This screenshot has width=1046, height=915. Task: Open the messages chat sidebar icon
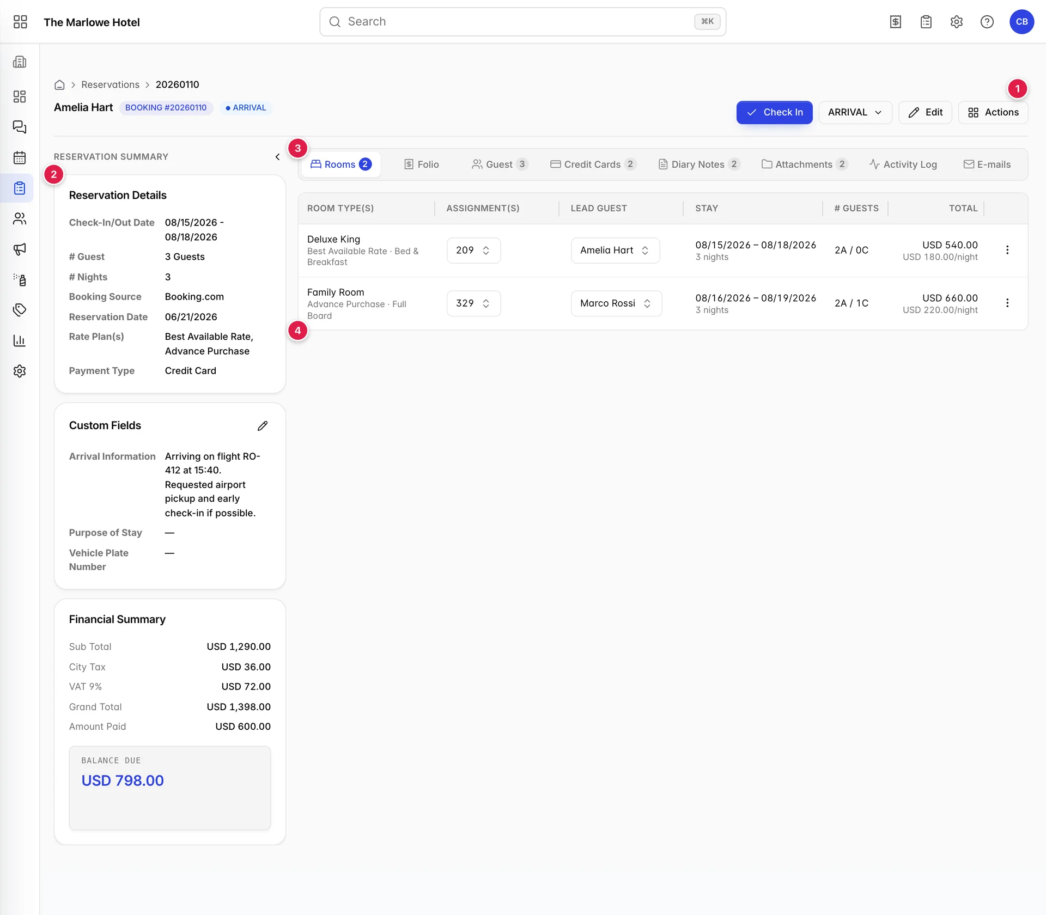(20, 127)
